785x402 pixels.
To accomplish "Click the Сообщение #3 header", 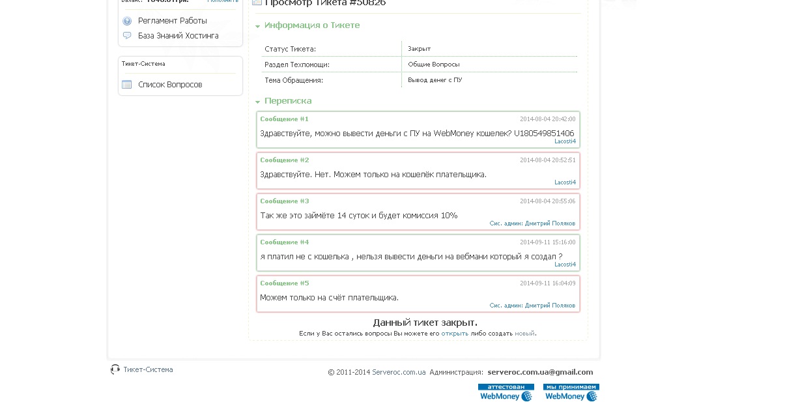I will (284, 201).
